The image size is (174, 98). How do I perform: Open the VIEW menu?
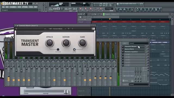point(19,7)
